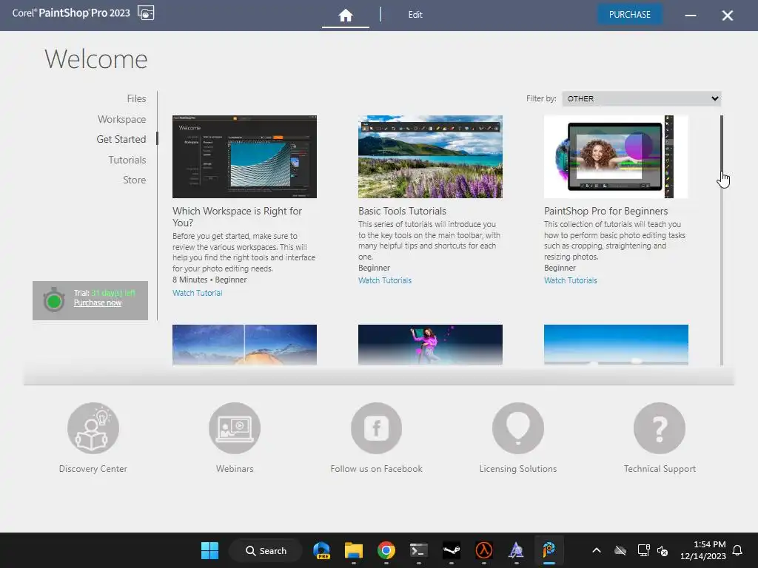The width and height of the screenshot is (758, 568).
Task: Open the dancing woman thumbnail
Action: [430, 345]
